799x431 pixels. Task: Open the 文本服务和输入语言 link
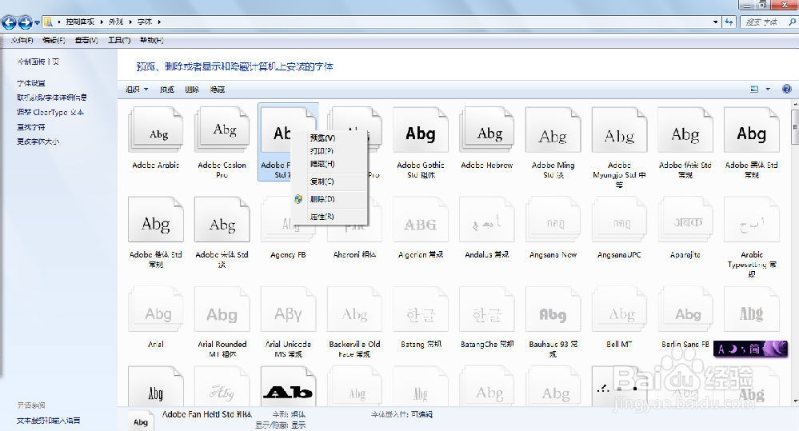(x=48, y=421)
